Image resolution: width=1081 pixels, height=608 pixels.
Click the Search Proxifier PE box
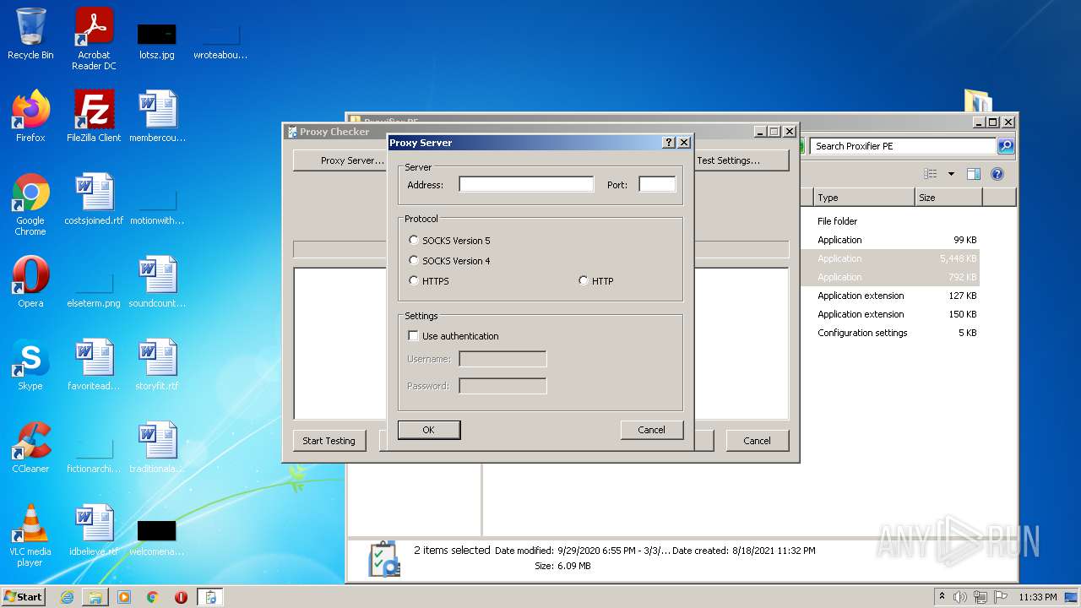(902, 146)
